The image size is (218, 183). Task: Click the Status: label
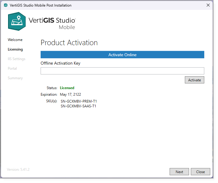(x=52, y=88)
